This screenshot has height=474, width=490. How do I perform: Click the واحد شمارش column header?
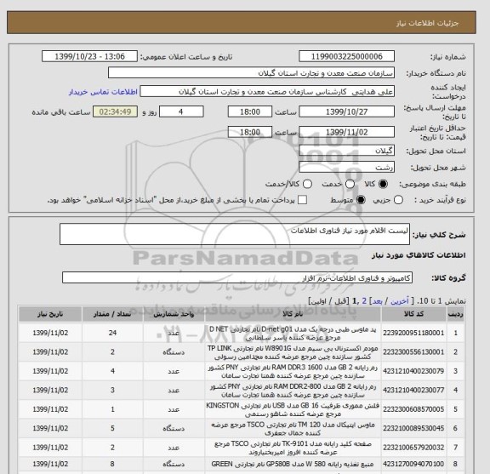(x=174, y=314)
